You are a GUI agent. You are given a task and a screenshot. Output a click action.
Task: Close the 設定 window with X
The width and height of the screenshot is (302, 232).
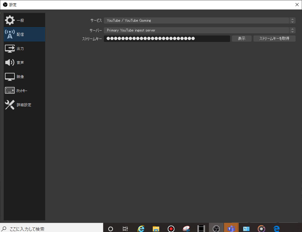tap(297, 5)
